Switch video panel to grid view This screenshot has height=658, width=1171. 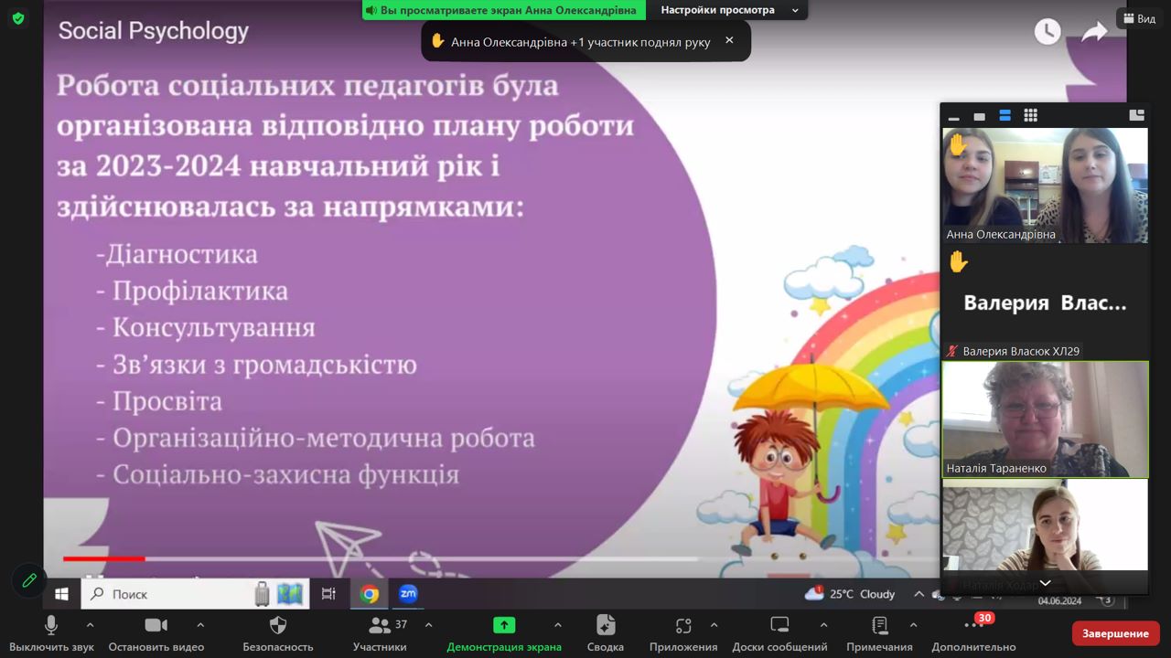1030,116
